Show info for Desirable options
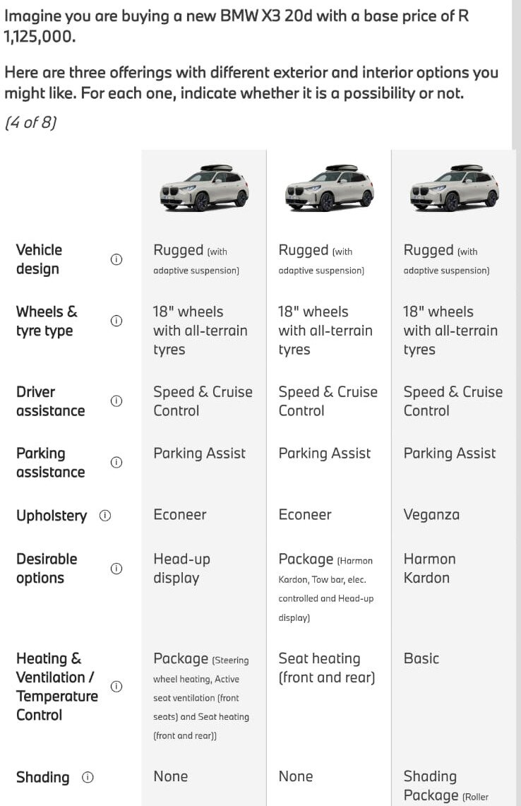The height and width of the screenshot is (806, 521). pyautogui.click(x=116, y=568)
